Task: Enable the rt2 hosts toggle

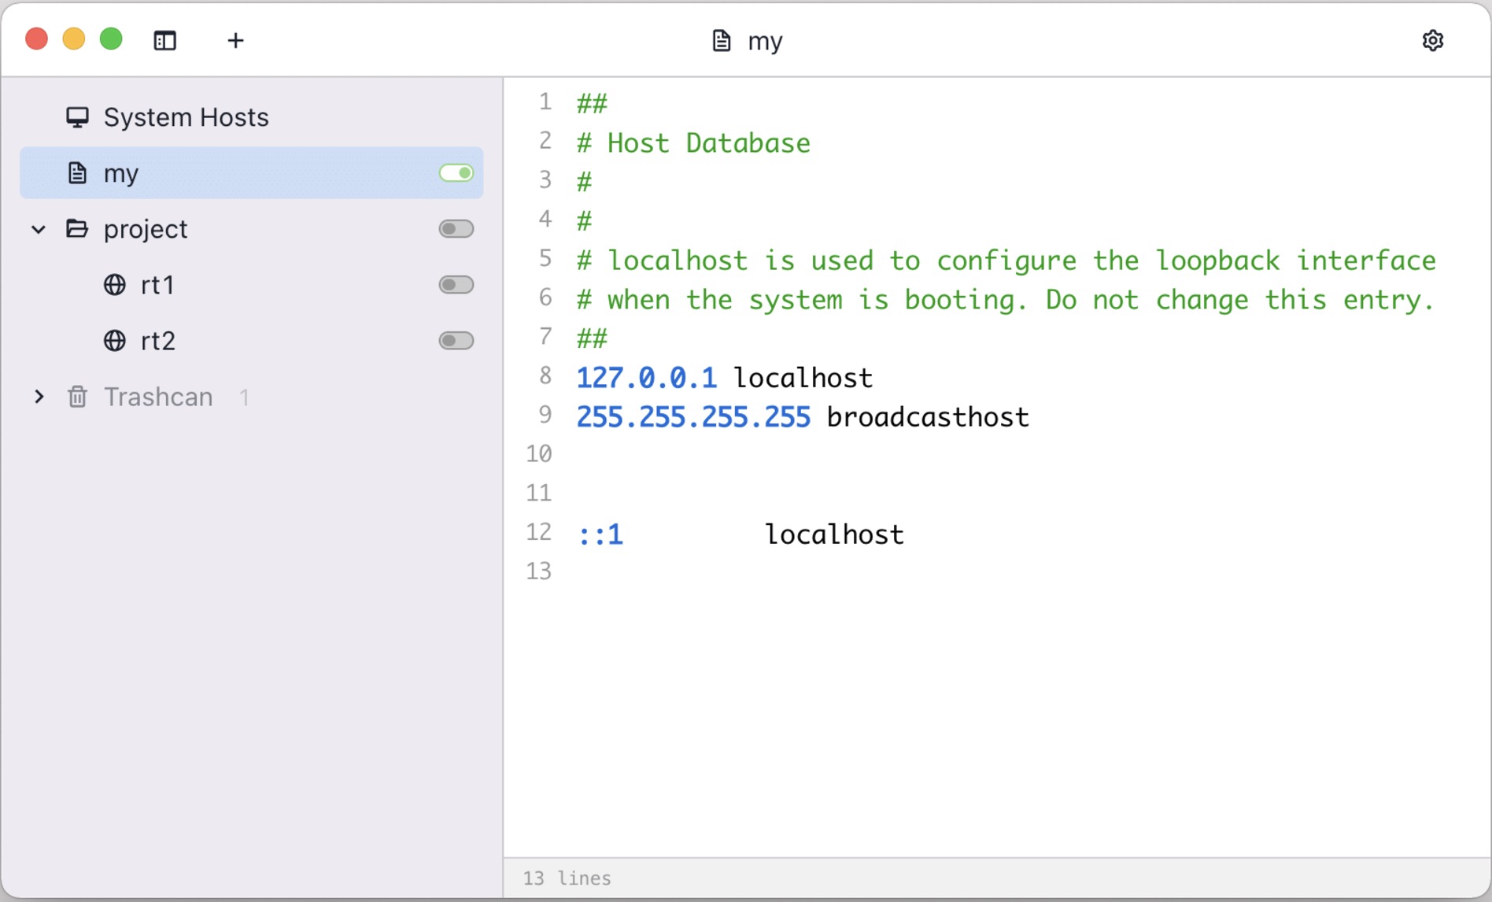Action: (x=456, y=341)
